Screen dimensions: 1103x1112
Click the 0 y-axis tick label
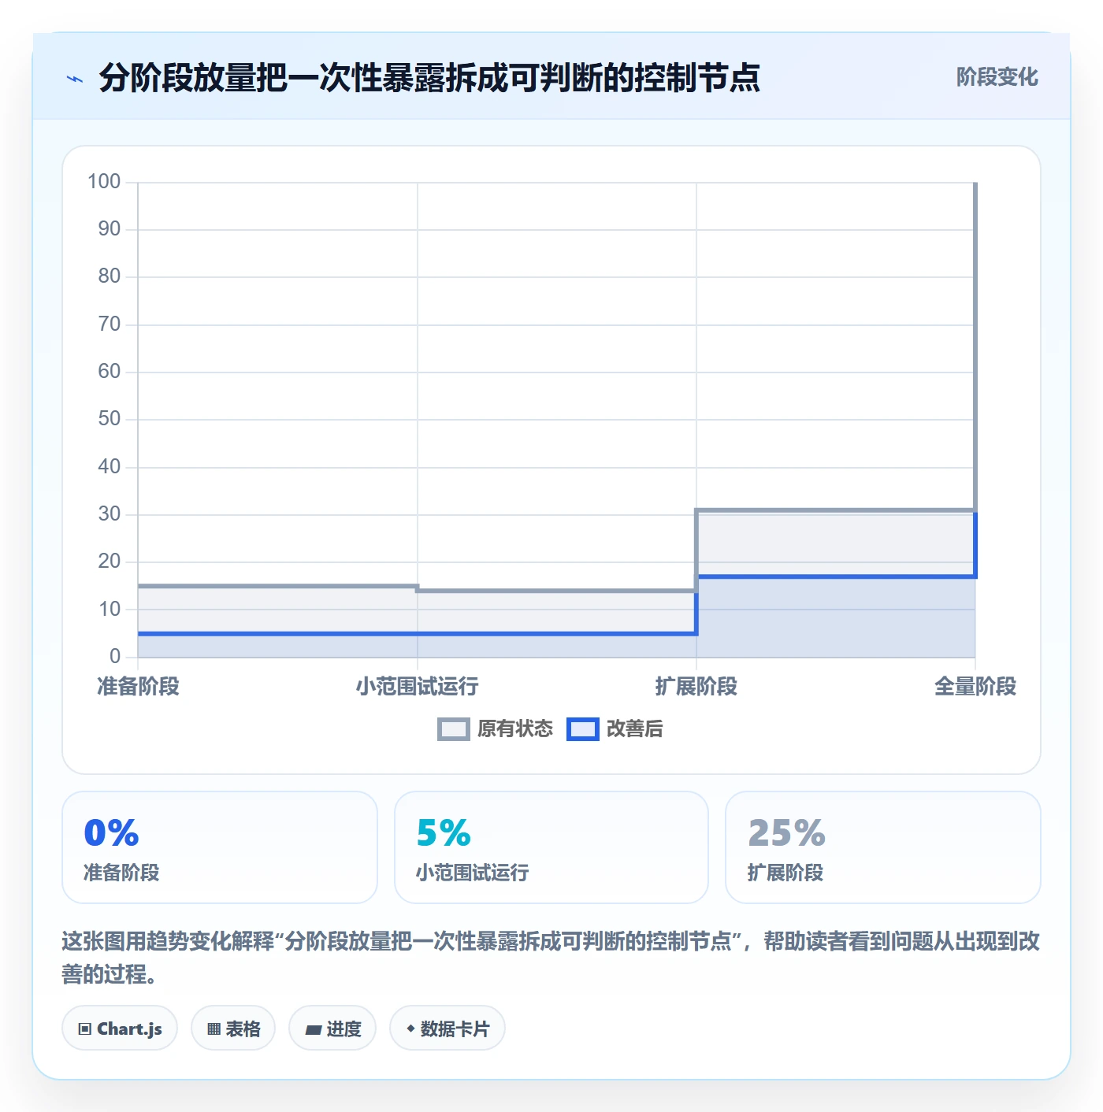point(115,656)
